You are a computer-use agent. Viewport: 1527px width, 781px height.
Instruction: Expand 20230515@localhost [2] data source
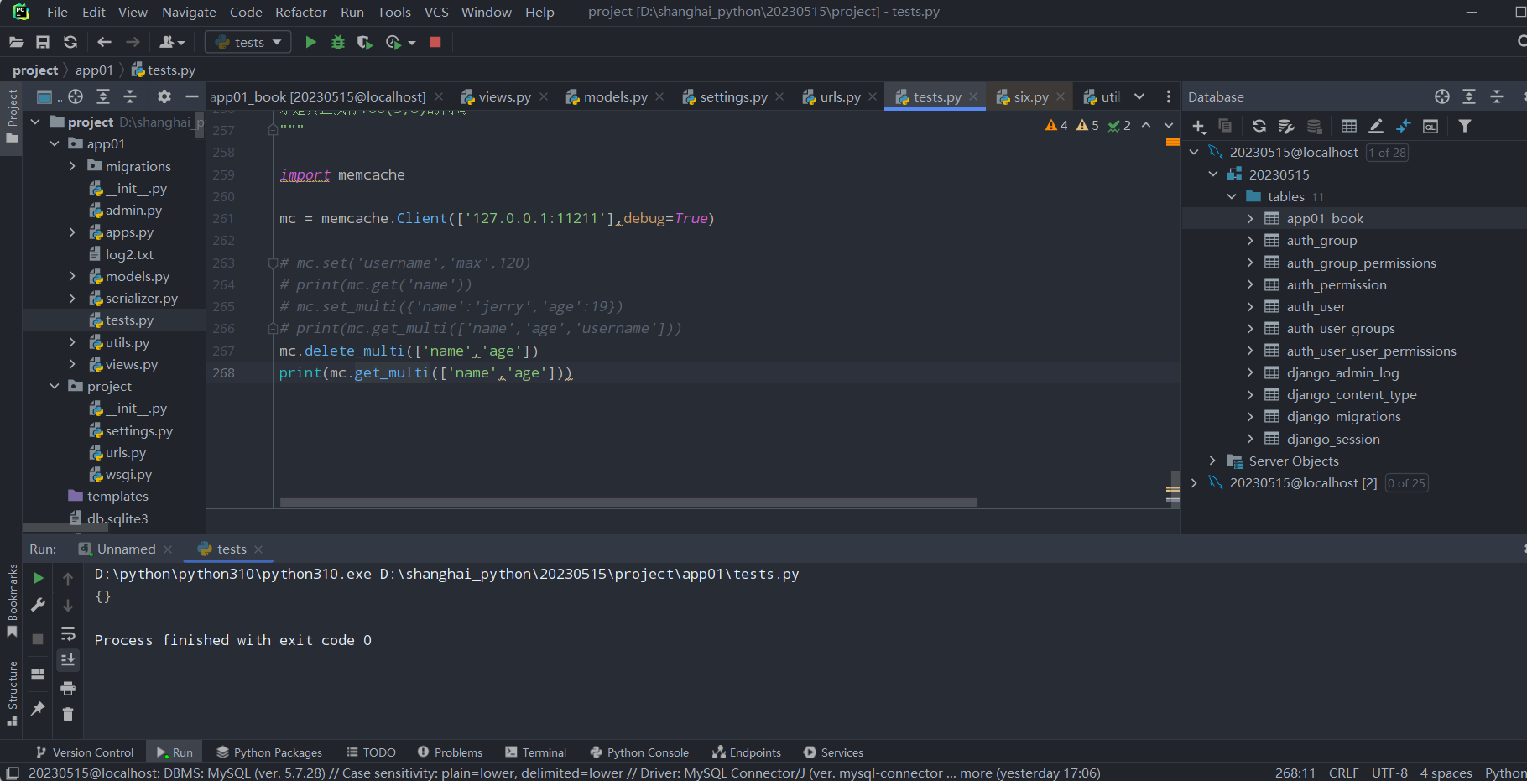tap(1194, 483)
